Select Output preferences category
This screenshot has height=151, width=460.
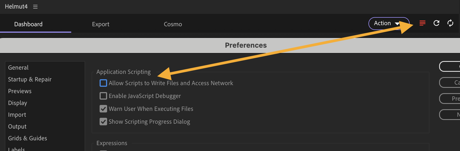click(x=17, y=126)
